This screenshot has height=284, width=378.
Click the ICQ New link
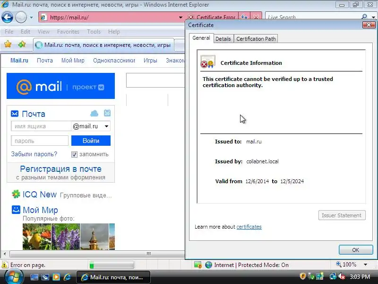(40, 195)
